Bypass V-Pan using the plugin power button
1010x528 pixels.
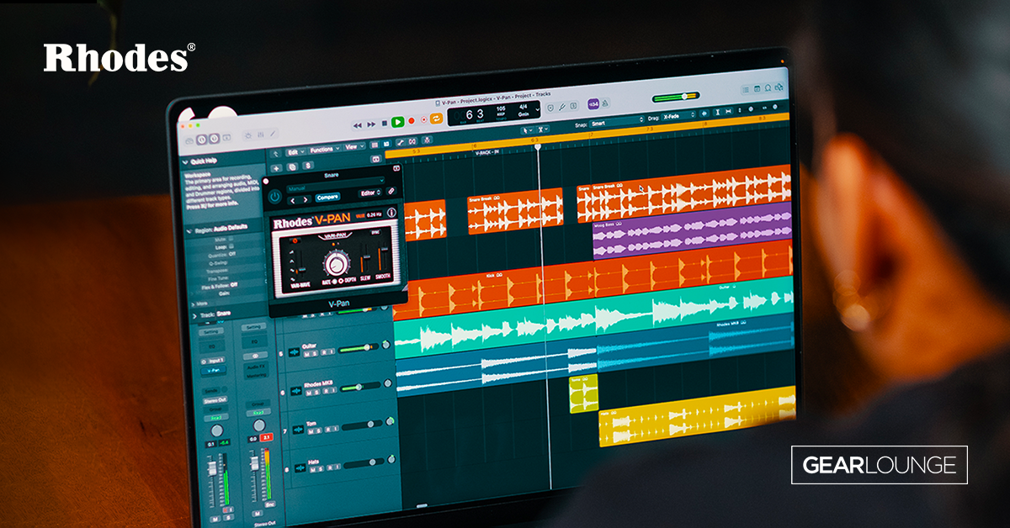(274, 195)
